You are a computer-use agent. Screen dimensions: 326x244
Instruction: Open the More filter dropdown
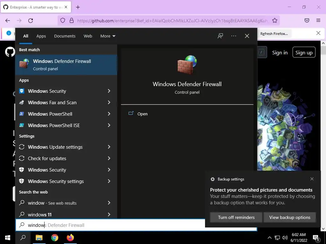[x=108, y=36]
